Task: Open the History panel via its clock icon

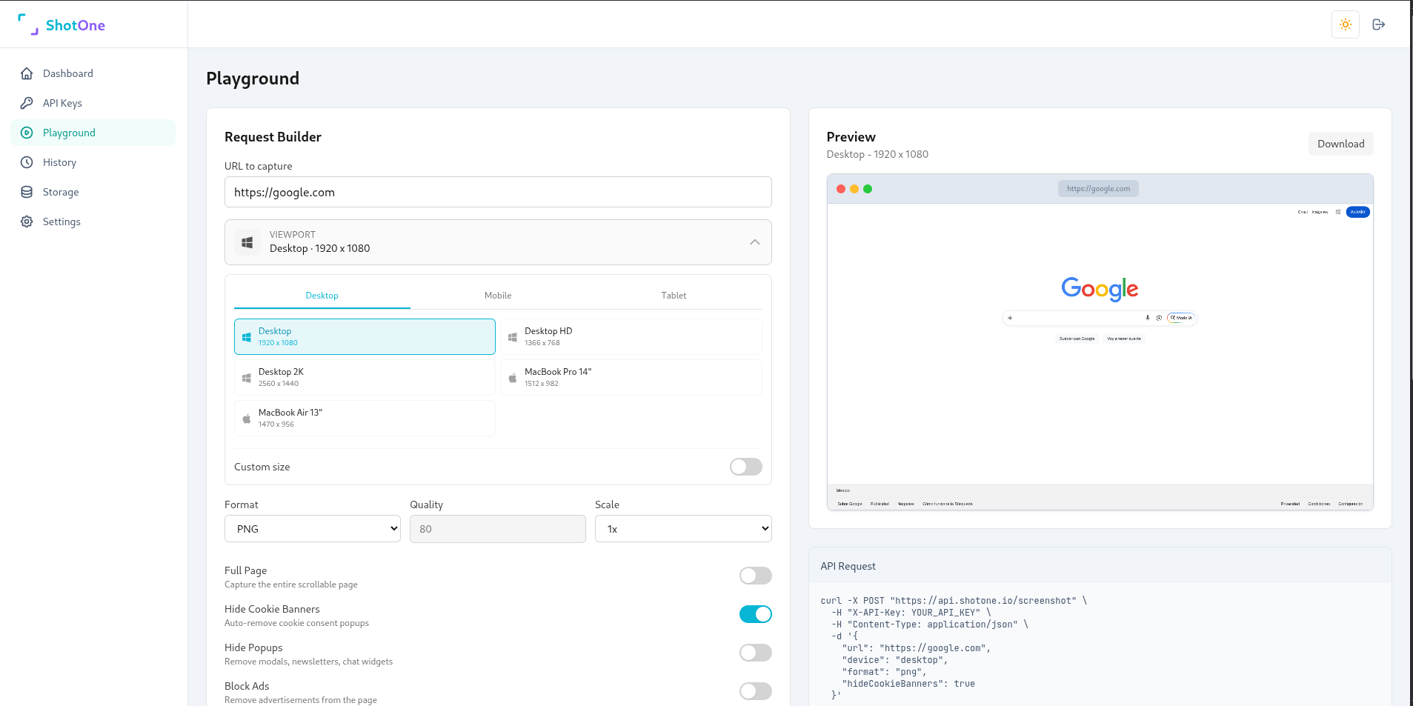Action: pyautogui.click(x=27, y=162)
